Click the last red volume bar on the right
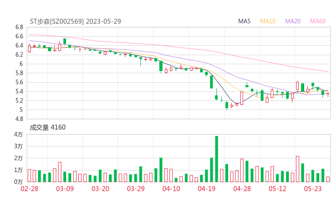Viewport: 335px width, 199px height. [328, 180]
